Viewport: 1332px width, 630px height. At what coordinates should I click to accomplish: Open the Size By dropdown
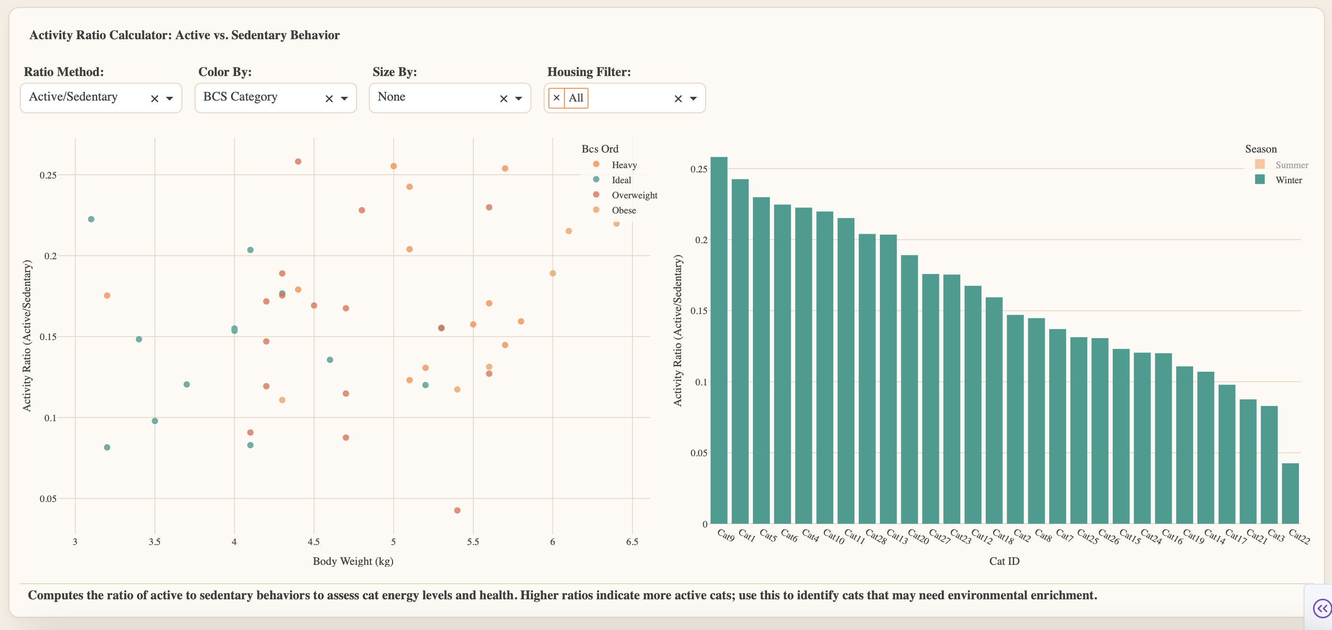coord(519,99)
